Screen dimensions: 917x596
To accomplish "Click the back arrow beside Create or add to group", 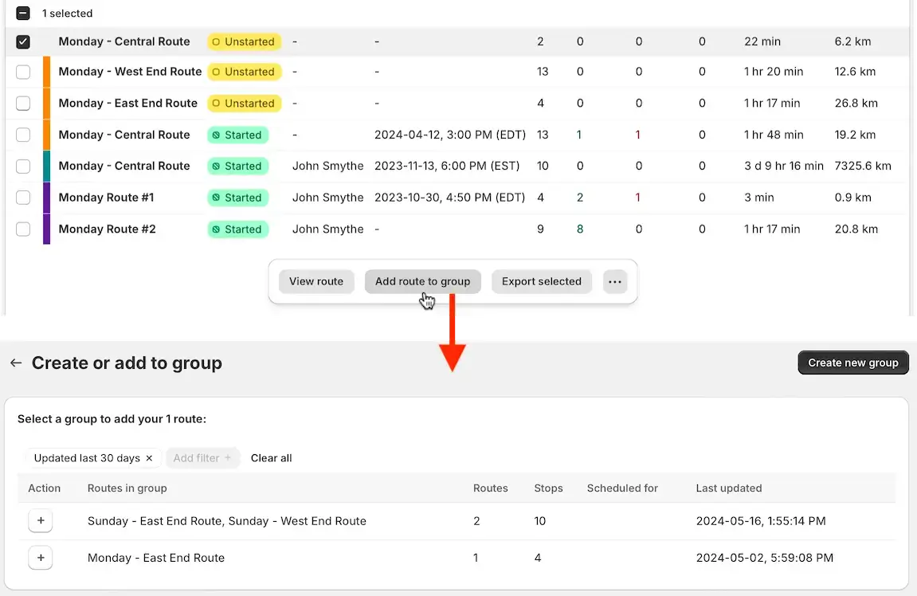I will (16, 363).
